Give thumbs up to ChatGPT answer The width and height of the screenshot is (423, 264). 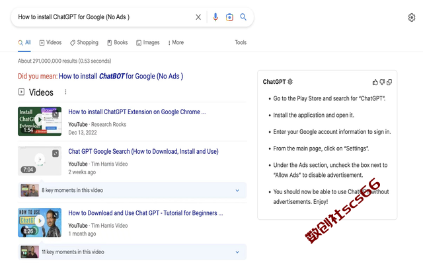pyautogui.click(x=375, y=82)
